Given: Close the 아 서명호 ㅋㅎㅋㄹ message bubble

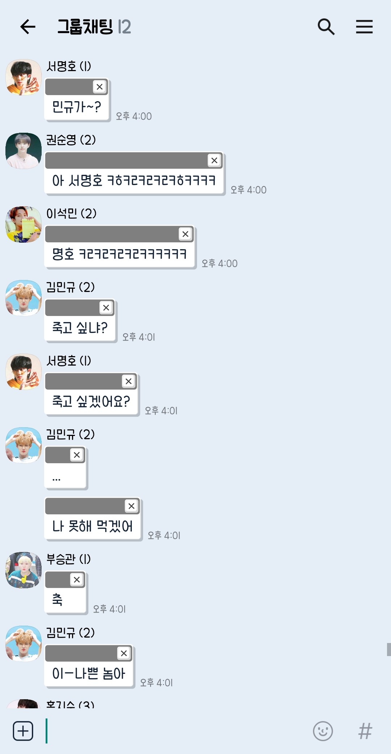Looking at the screenshot, I should tap(214, 160).
